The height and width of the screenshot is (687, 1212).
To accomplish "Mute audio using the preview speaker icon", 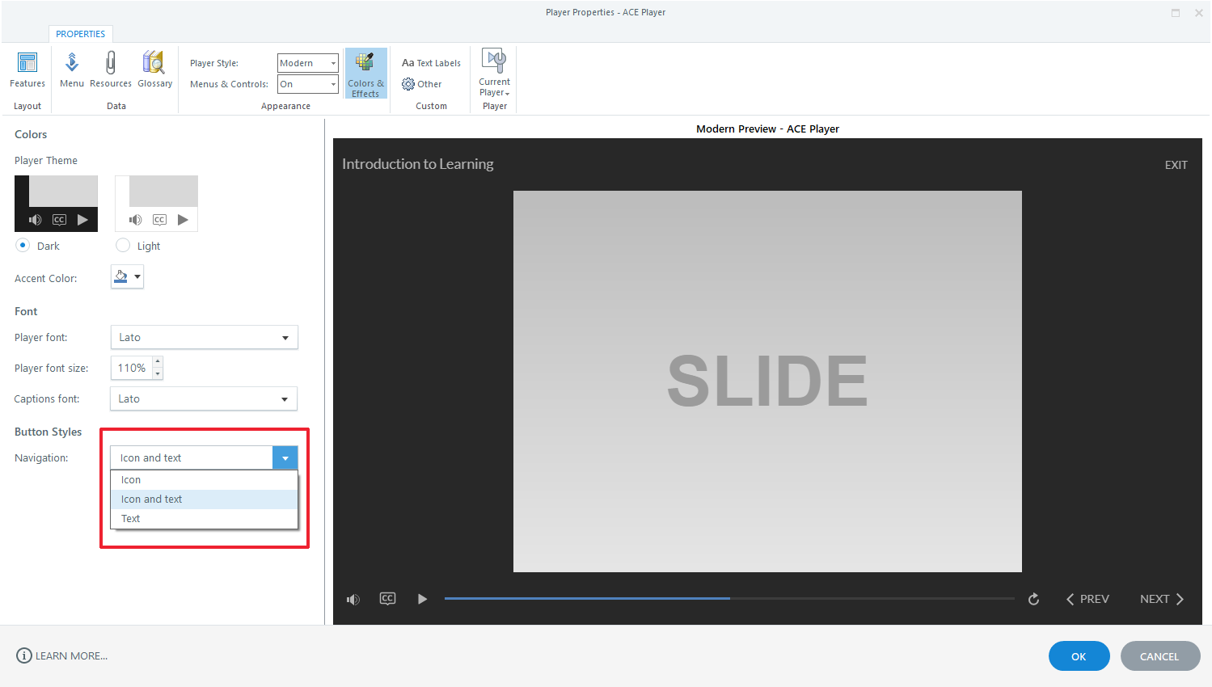I will point(353,599).
